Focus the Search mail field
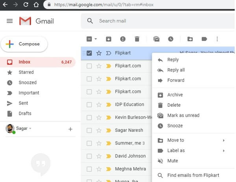This screenshot has width=236, height=182. coord(158,21)
